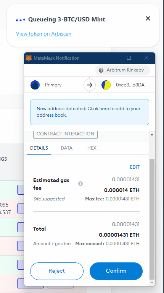Select the Total 0.00001431 ETH amount
This screenshot has width=164, height=293.
click(119, 235)
